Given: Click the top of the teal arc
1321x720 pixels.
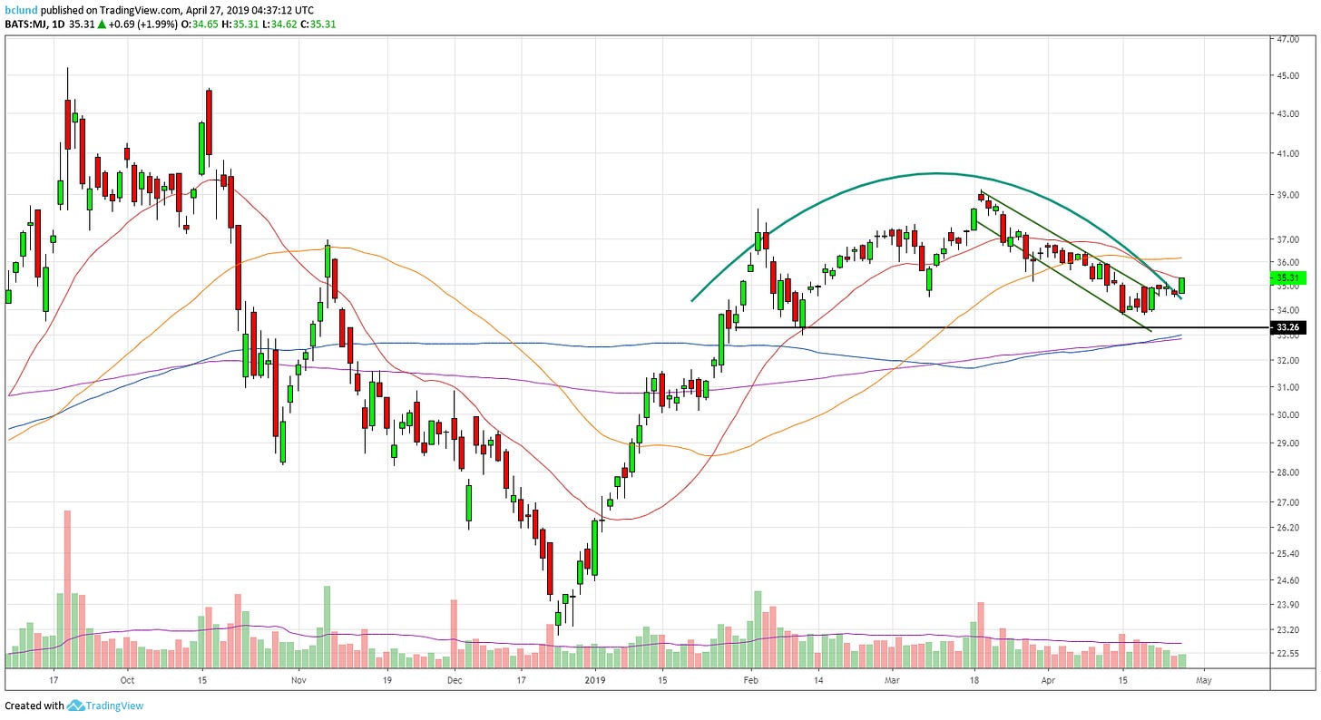Looking at the screenshot, I should pyautogui.click(x=934, y=173).
